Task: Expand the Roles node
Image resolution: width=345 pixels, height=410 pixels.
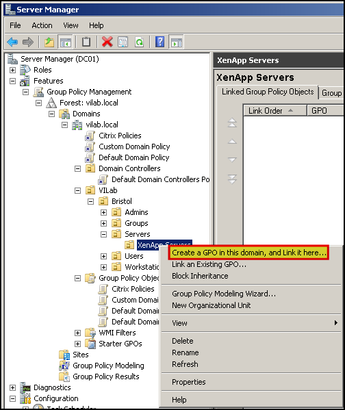Action: (x=12, y=70)
